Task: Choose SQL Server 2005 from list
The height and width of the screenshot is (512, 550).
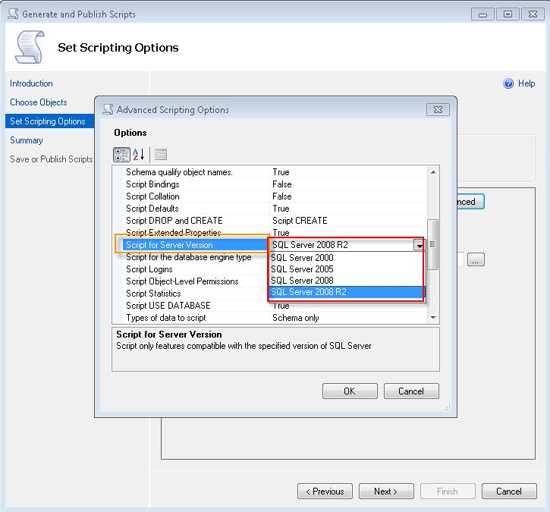Action: (346, 269)
